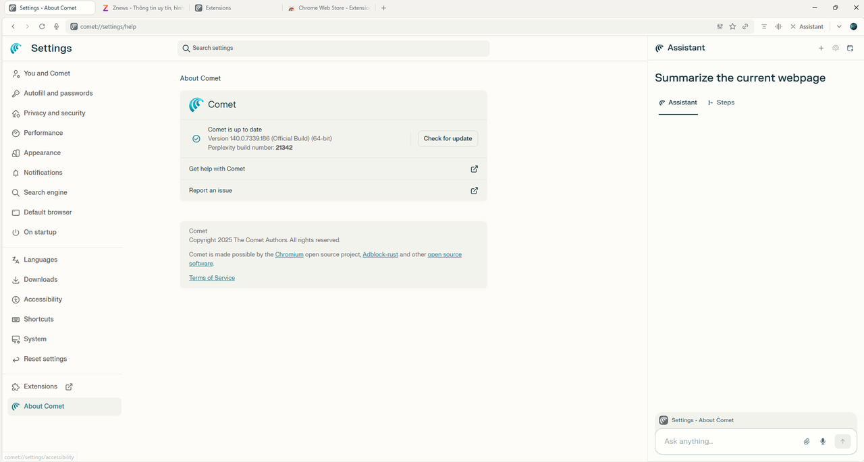Screen dimensions: 864x462
Task: Open the reading list lines icon in toolbar
Action: (764, 26)
